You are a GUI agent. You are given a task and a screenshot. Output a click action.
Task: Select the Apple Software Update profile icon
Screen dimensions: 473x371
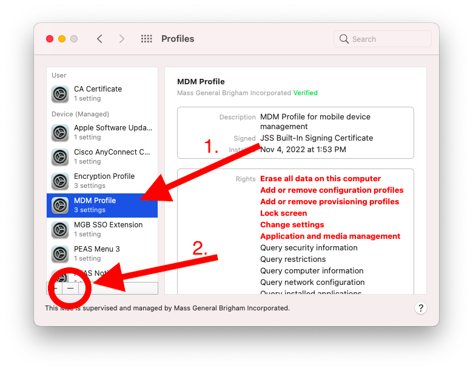[x=60, y=132]
